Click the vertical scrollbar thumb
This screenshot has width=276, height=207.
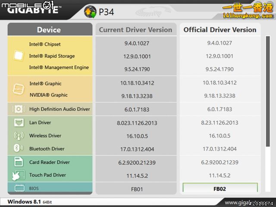268,91
